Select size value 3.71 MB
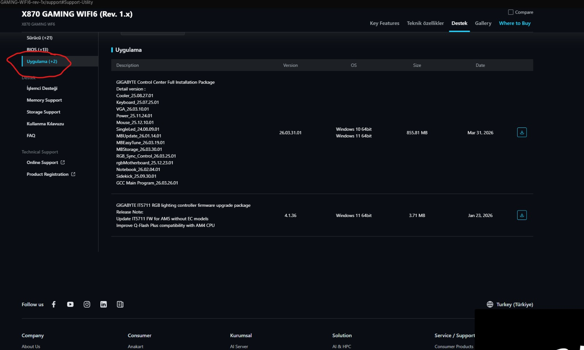 point(417,216)
